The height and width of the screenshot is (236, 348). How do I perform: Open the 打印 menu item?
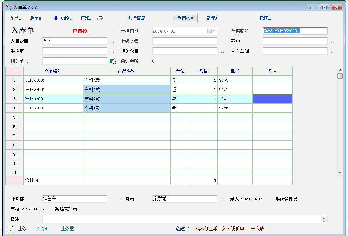pos(86,18)
